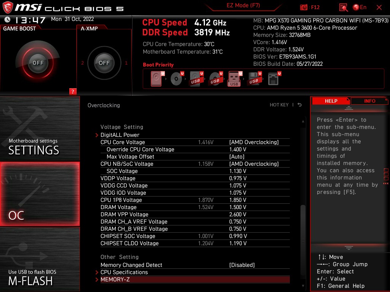Select the Other Setting heading
The image size is (390, 292).
pyautogui.click(x=119, y=257)
